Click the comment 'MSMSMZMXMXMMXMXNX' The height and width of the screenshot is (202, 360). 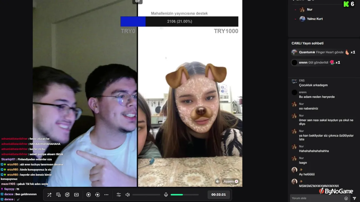(x=319, y=186)
